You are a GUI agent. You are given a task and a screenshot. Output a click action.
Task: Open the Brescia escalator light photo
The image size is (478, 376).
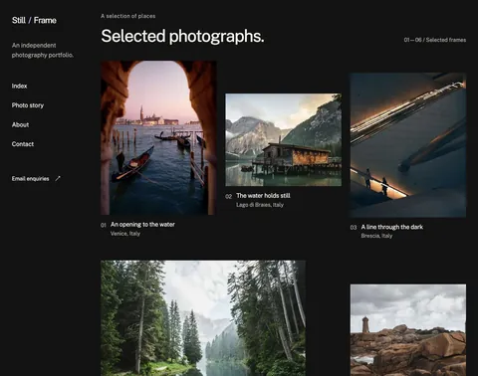[408, 145]
